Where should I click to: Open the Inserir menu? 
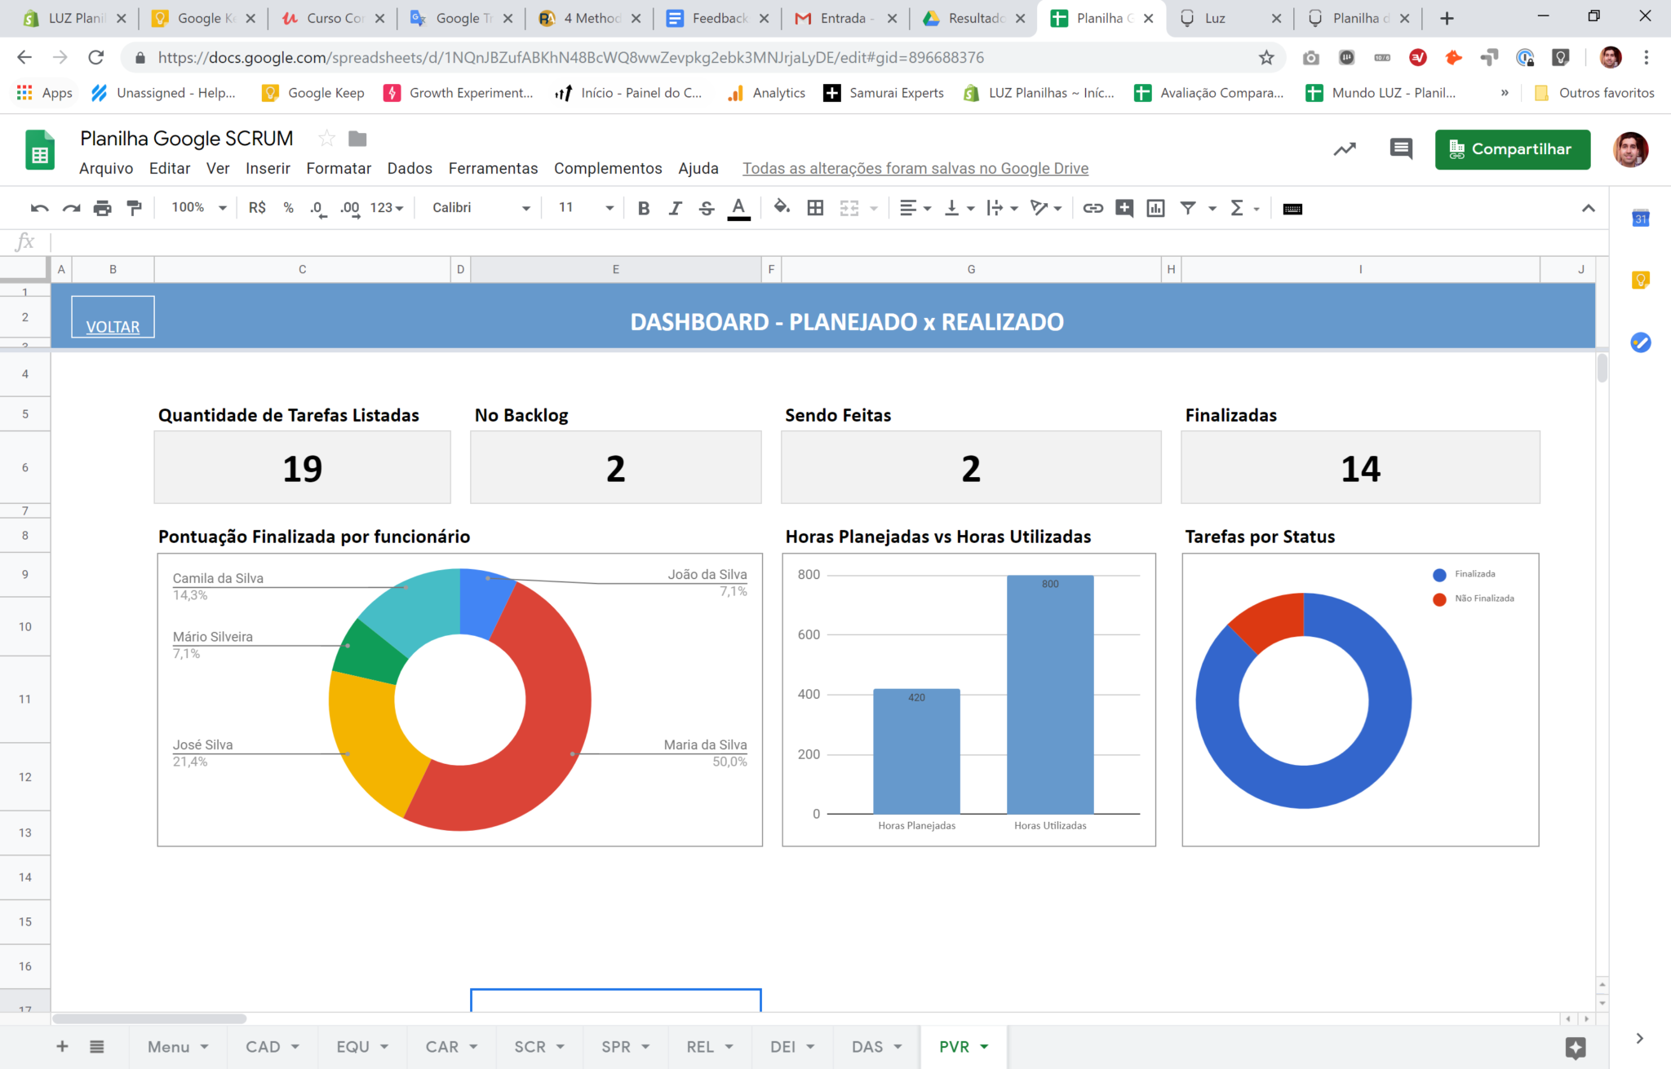[x=268, y=169]
